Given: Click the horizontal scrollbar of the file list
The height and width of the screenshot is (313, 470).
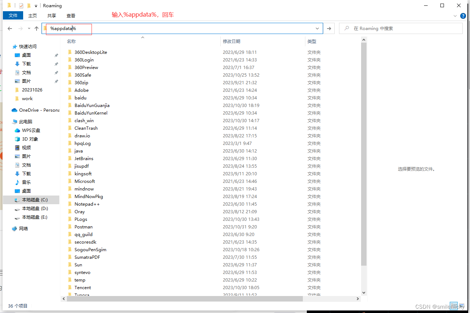Looking at the screenshot, I should (185, 299).
